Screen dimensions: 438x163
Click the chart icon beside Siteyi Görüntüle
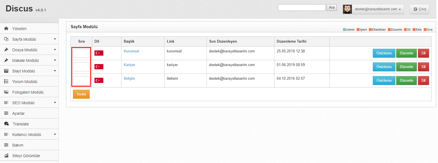[6, 155]
